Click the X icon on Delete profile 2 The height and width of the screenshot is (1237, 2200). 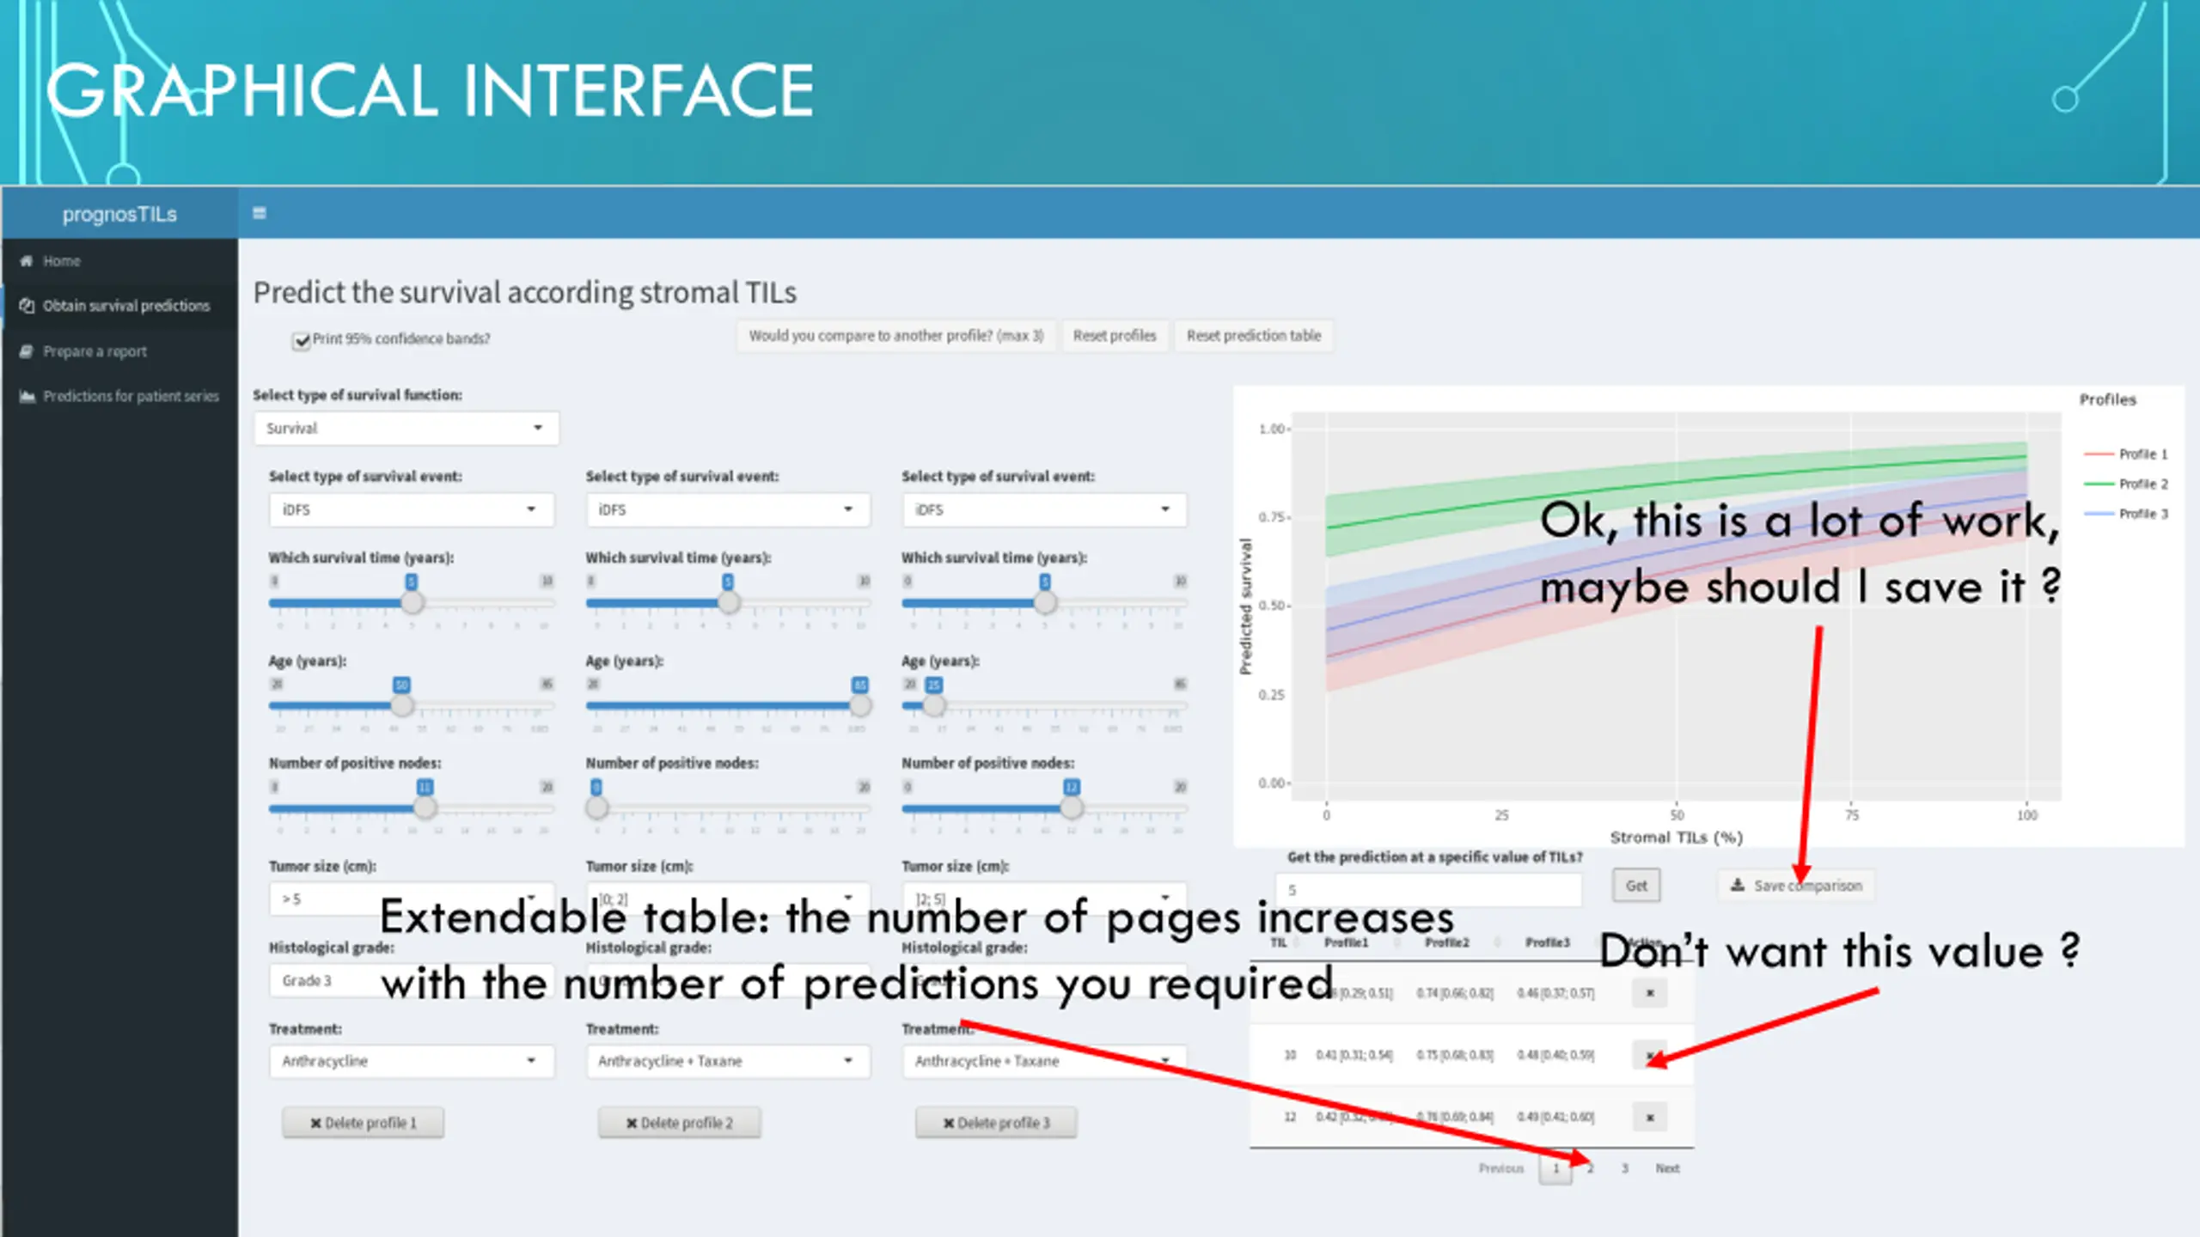click(x=632, y=1123)
